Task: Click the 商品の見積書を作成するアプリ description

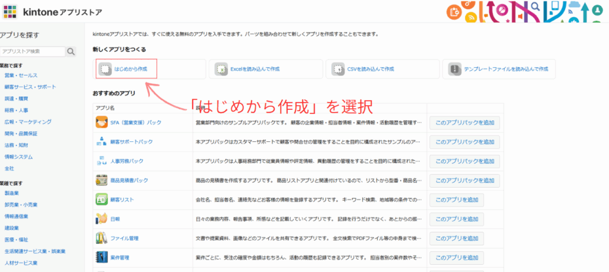Action: [309, 181]
